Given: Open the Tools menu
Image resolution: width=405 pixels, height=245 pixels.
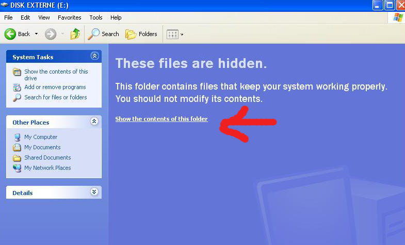Looking at the screenshot, I should click(96, 17).
